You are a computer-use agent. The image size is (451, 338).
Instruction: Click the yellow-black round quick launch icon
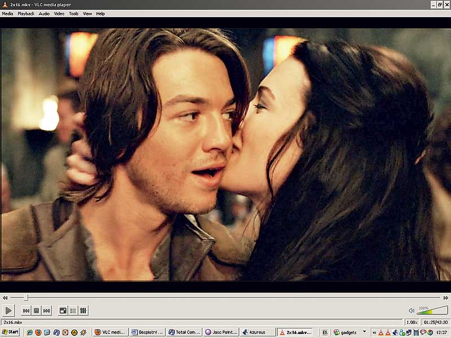(x=74, y=332)
